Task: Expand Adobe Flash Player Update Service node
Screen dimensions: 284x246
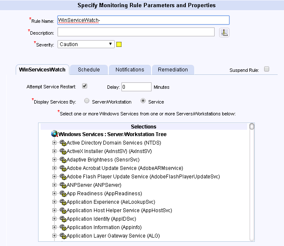Action: pos(54,177)
